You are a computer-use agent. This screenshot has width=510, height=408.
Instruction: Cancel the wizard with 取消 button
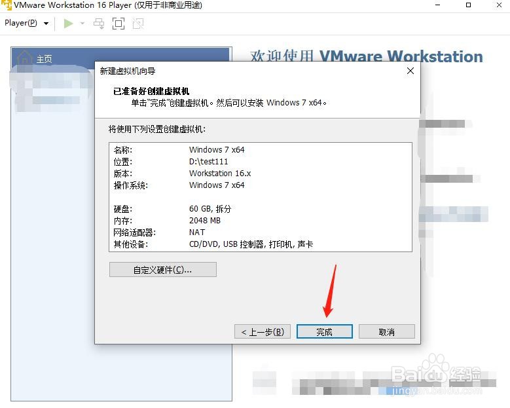(x=387, y=331)
